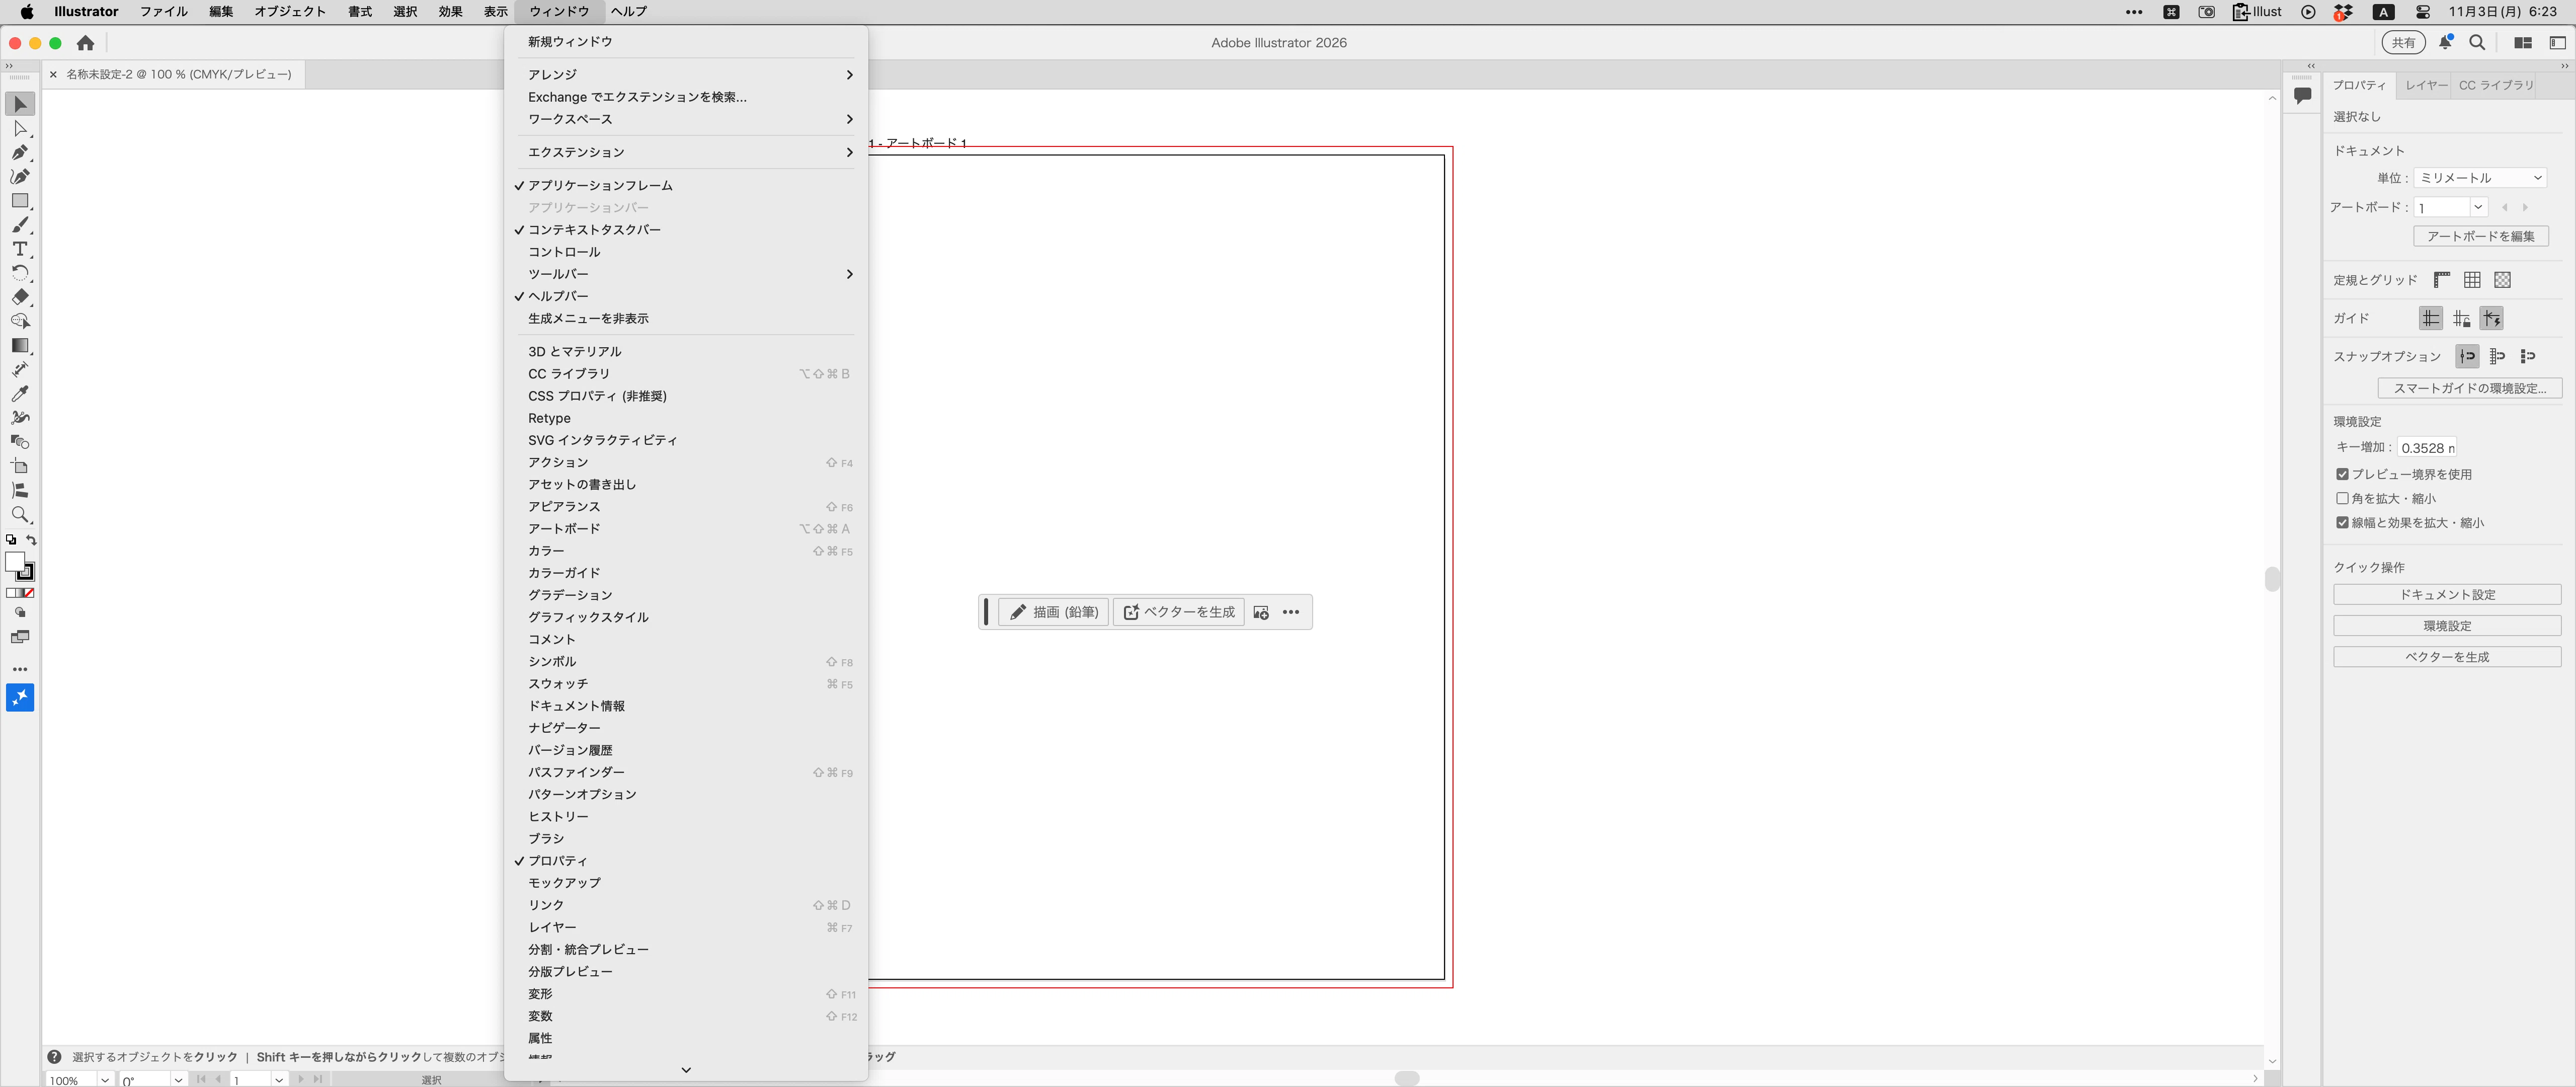The width and height of the screenshot is (2576, 1087).
Task: Open the search magnifier in the title bar
Action: click(x=2477, y=43)
